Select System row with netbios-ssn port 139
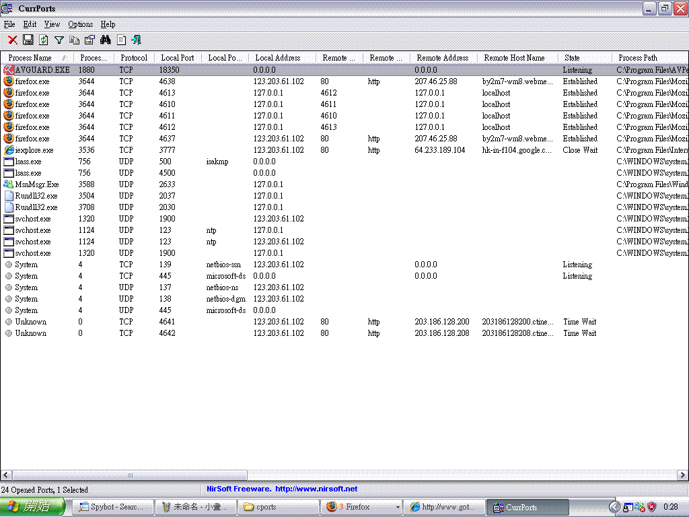This screenshot has width=689, height=517. point(344,264)
